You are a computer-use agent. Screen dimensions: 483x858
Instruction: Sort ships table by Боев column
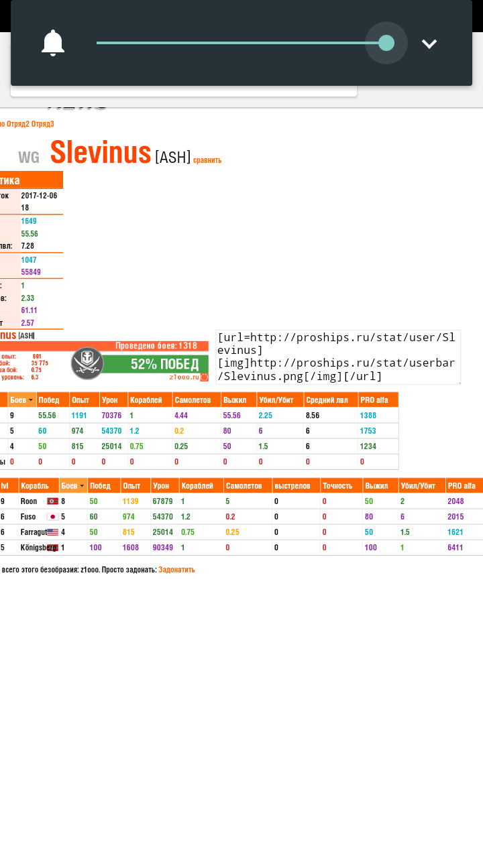(72, 486)
